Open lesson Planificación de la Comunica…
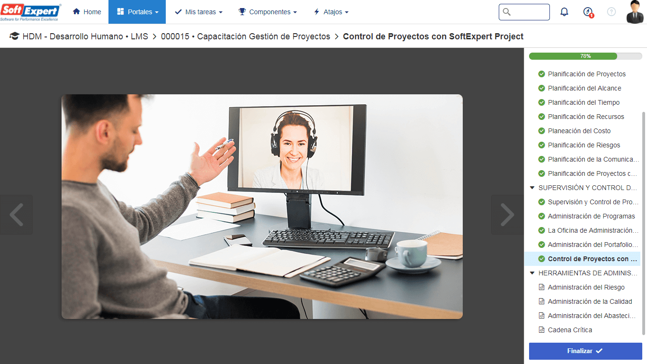The width and height of the screenshot is (647, 364). (593, 159)
